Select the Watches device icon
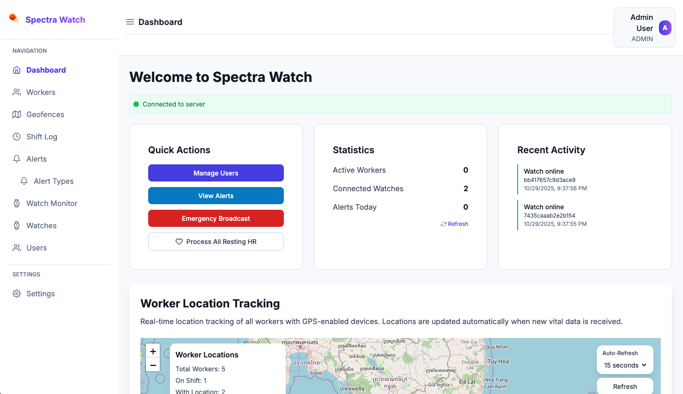Viewport: 683px width, 394px height. coord(16,225)
